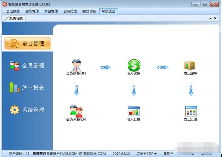The image size is (222, 157).
Task: Open the 前台管理 menu in menu bar
Action: (x=51, y=11)
